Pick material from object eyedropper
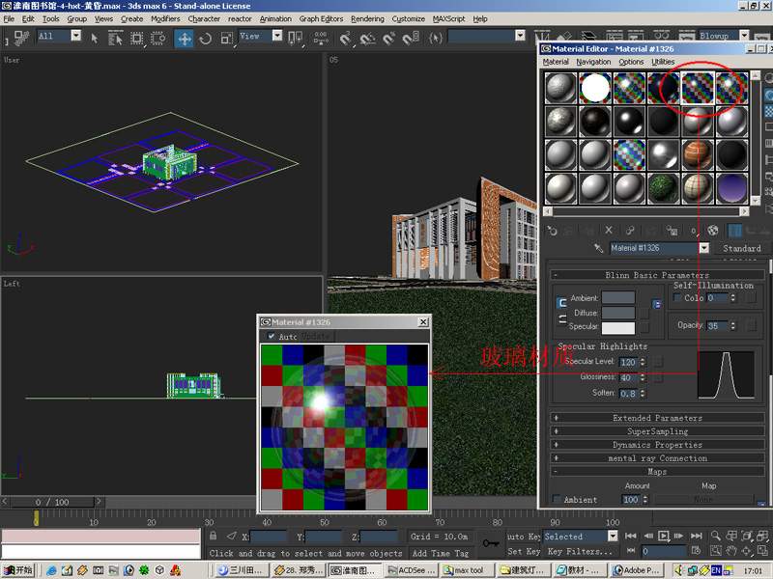 point(599,248)
